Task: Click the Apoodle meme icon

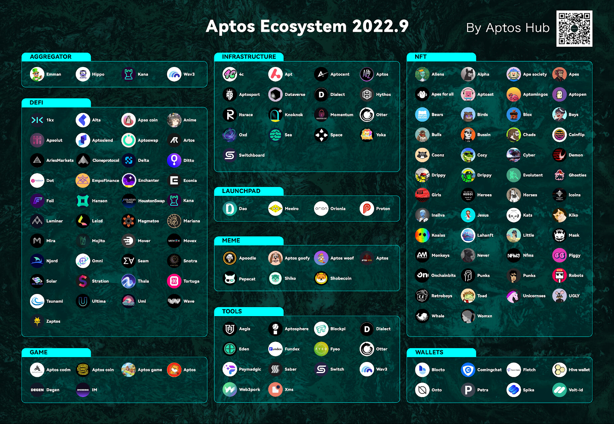Action: 230,258
